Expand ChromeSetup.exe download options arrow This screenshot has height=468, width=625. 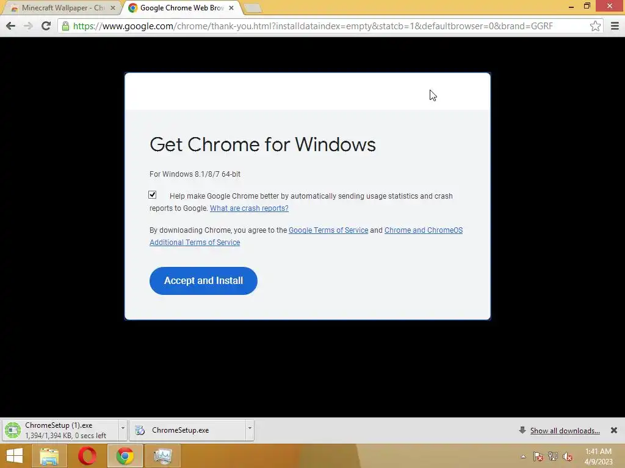click(250, 428)
